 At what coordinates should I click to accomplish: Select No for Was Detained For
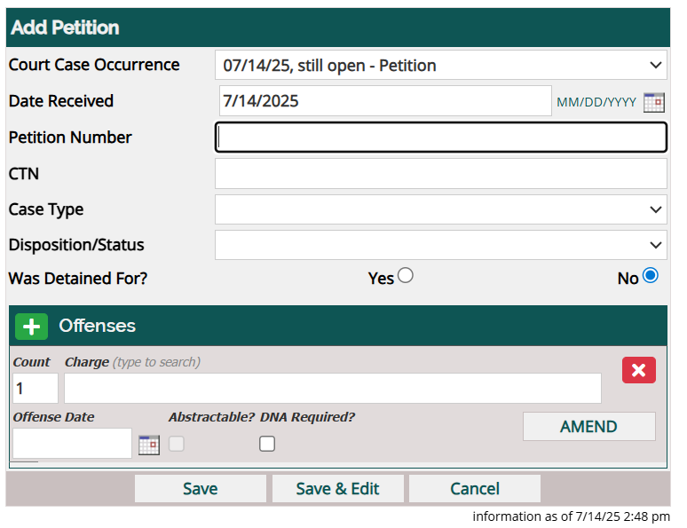[x=651, y=276]
